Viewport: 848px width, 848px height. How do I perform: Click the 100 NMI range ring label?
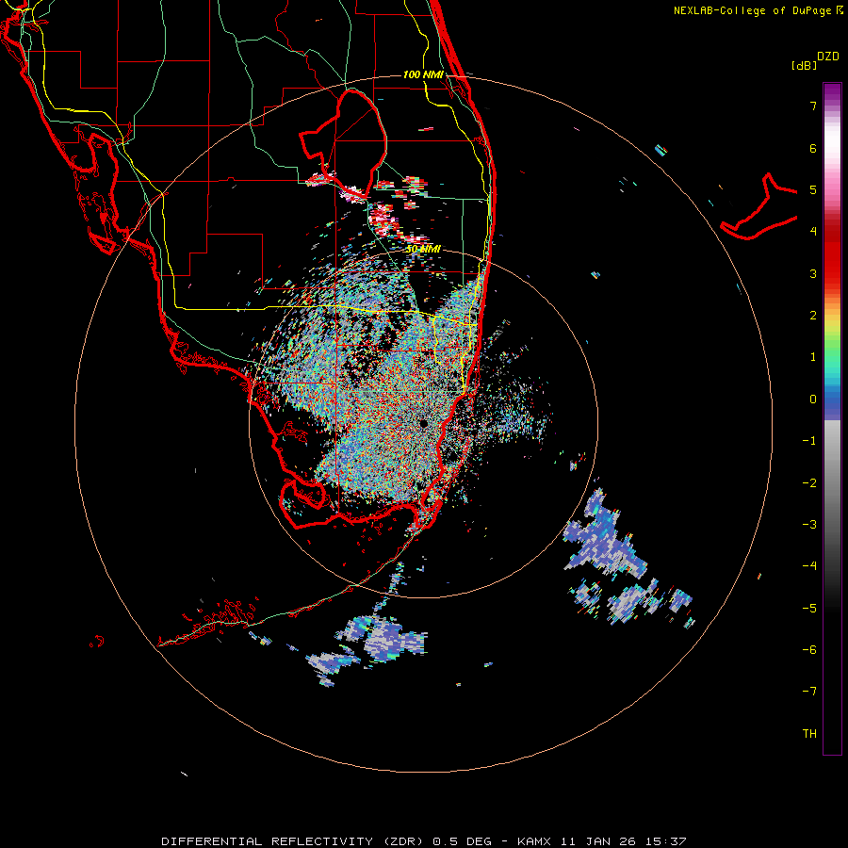tap(423, 74)
